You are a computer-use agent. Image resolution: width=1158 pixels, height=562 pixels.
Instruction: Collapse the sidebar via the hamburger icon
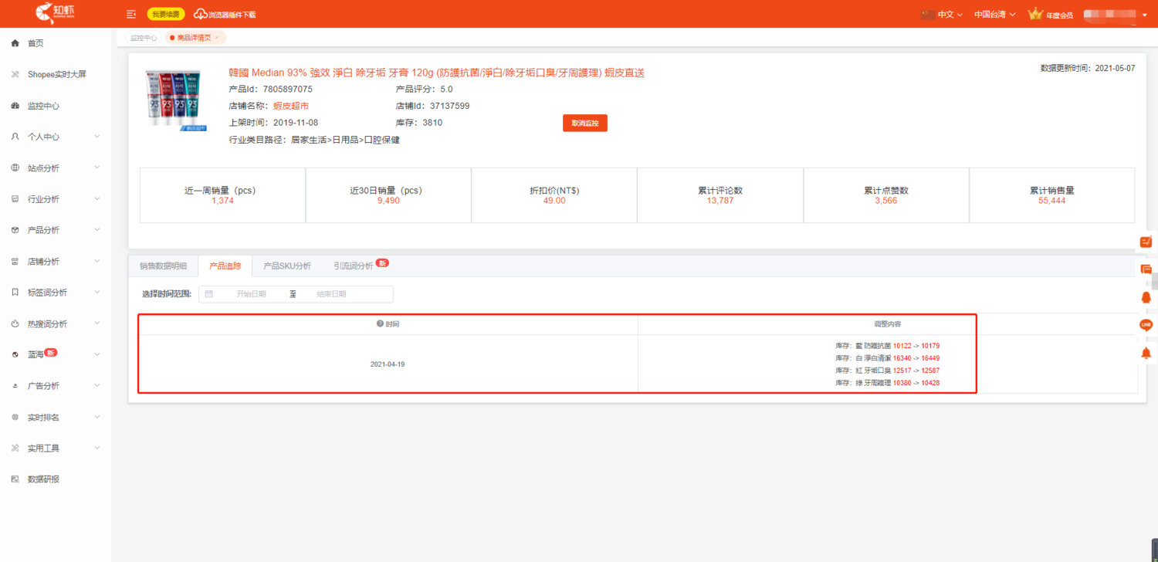pos(130,13)
